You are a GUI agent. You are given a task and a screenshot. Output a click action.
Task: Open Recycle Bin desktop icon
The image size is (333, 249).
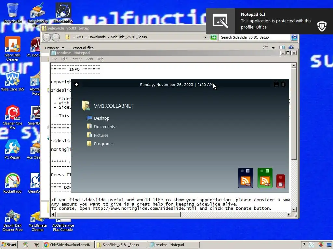pos(13,13)
